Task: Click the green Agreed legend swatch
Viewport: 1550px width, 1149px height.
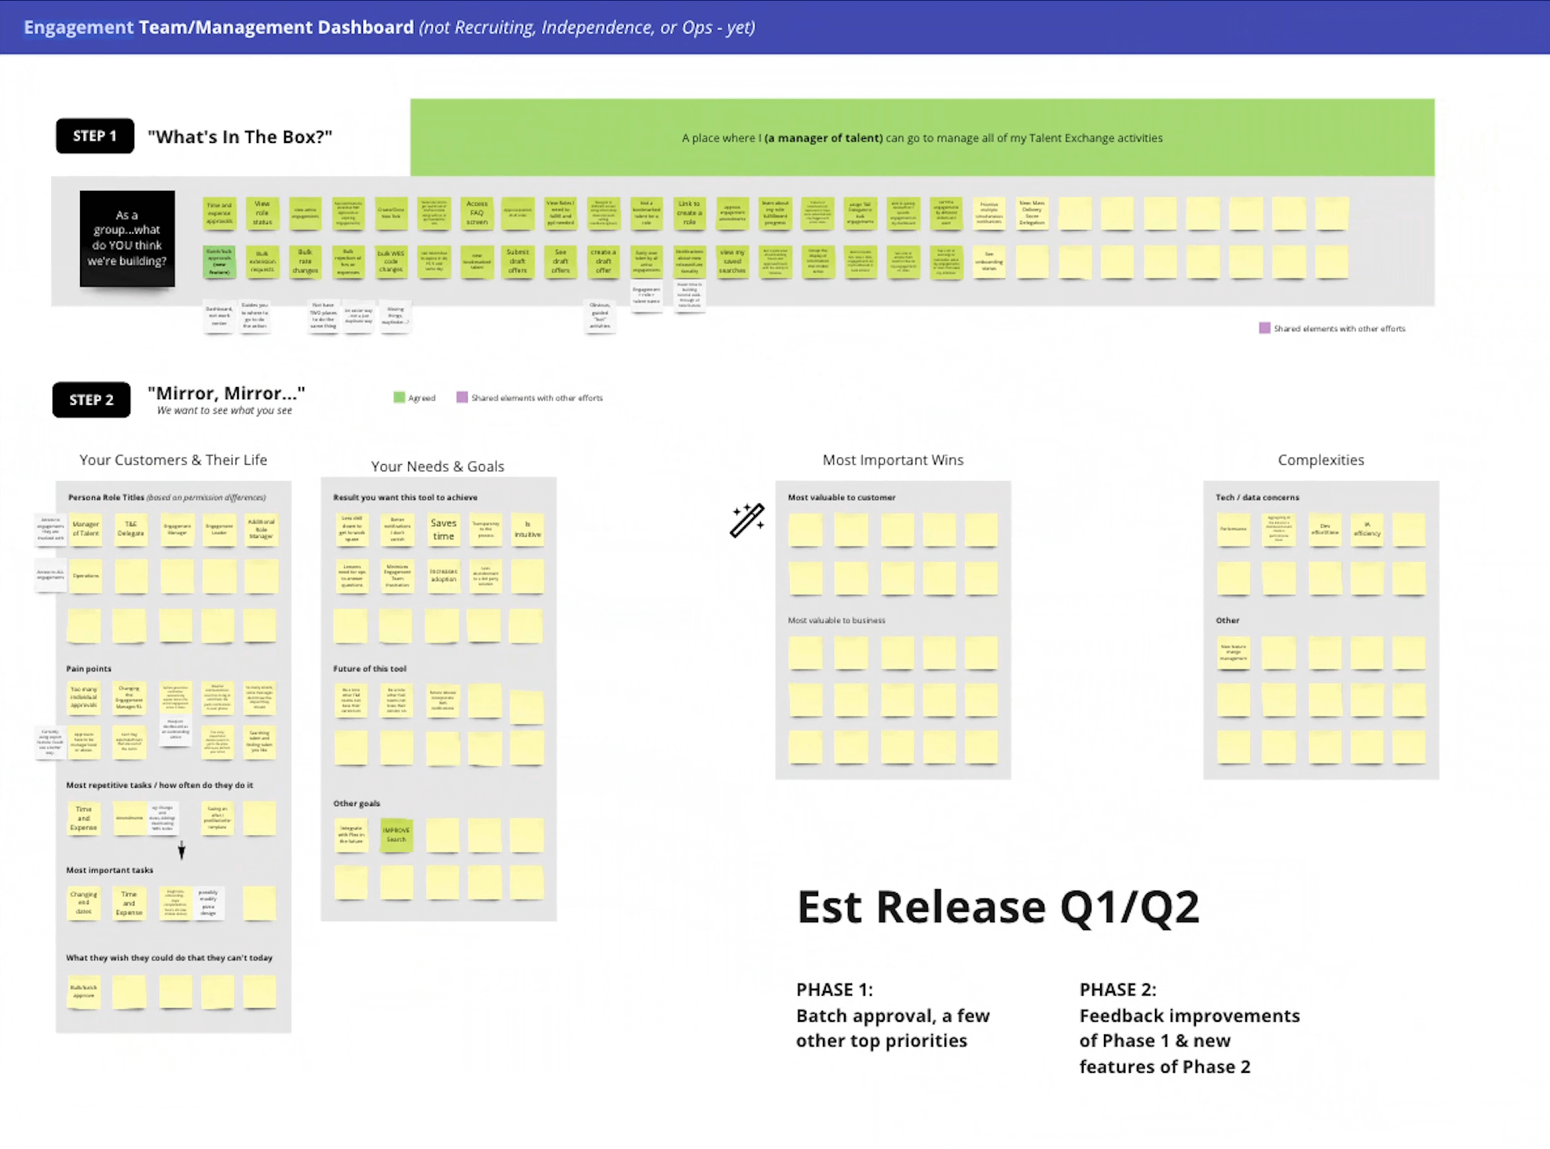Action: pyautogui.click(x=399, y=397)
